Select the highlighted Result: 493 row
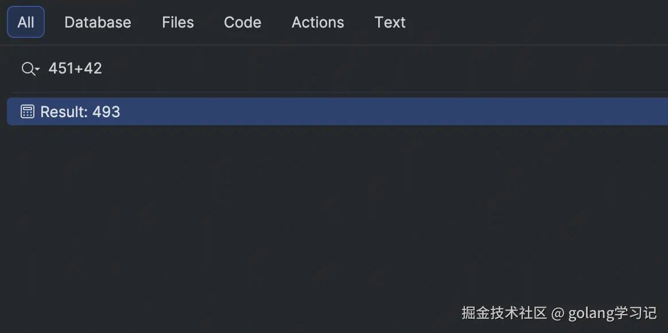The height and width of the screenshot is (333, 668). pos(344,111)
